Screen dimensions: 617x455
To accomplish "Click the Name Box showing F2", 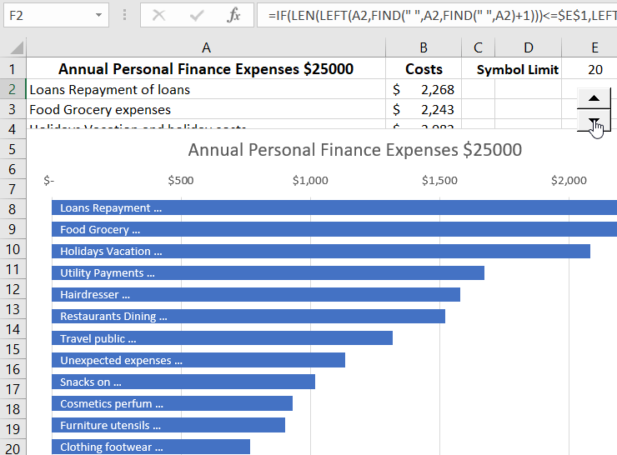I will click(x=46, y=15).
